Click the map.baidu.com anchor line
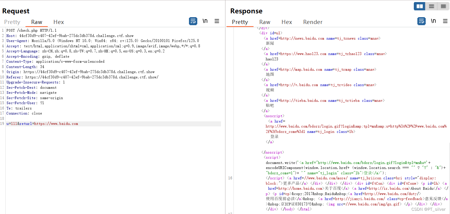Viewport: 450px width, 214px height. (x=320, y=70)
